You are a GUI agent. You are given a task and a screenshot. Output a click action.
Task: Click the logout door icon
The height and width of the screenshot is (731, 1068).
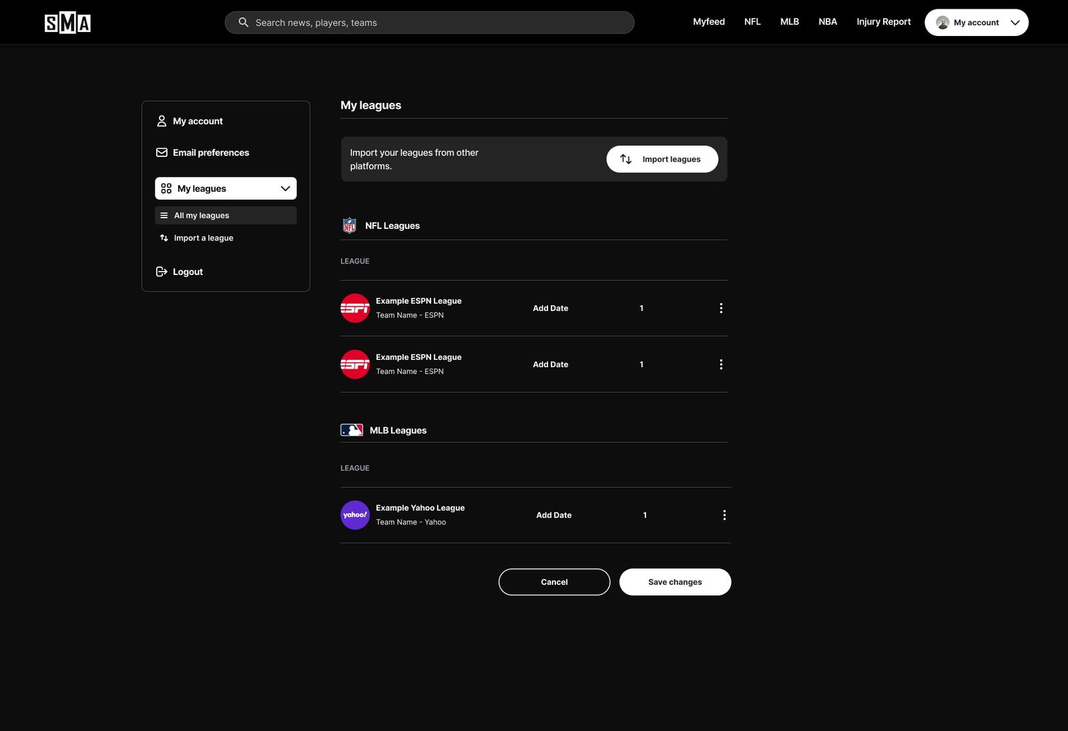point(162,272)
